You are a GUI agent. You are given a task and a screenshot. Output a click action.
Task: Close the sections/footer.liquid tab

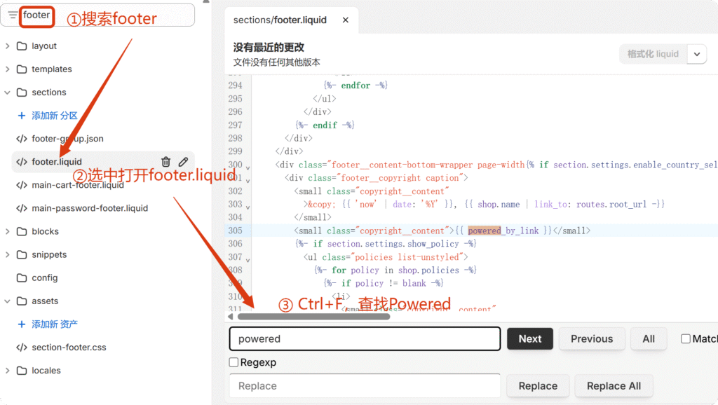pos(345,20)
